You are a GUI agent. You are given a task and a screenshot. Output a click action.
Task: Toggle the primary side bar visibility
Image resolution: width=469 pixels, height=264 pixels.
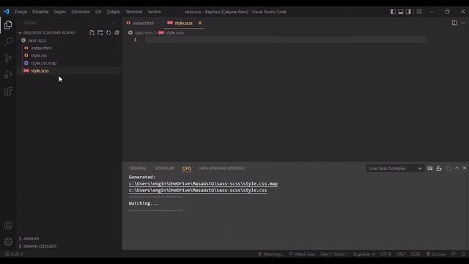click(x=393, y=12)
